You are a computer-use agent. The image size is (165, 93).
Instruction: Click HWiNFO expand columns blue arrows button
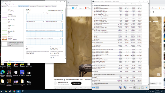click(94, 88)
